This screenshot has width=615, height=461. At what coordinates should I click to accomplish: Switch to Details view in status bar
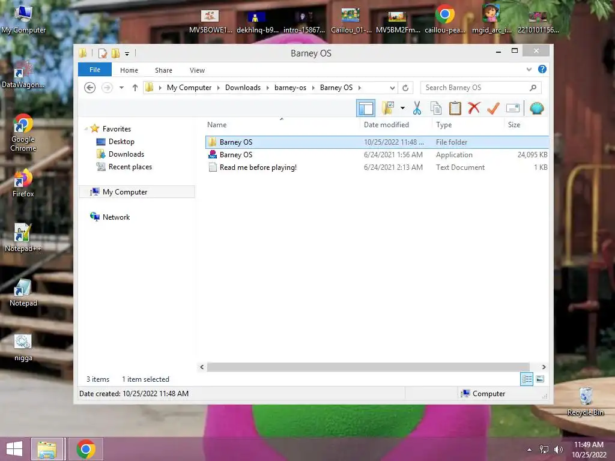pyautogui.click(x=526, y=379)
